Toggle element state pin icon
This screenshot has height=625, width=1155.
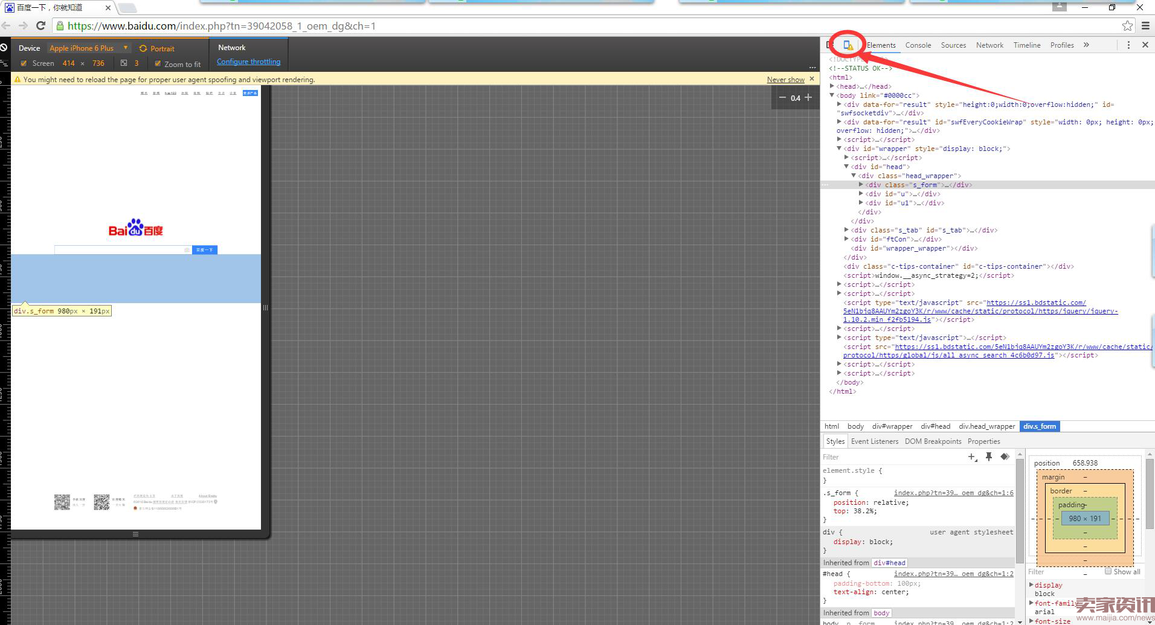point(989,457)
